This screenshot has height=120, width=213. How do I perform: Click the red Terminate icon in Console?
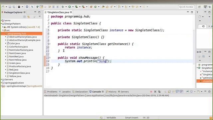151,92
